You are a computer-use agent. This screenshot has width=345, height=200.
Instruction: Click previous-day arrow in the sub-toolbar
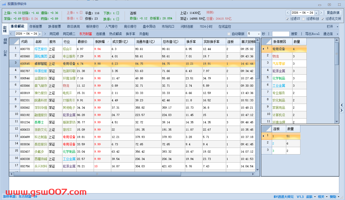coord(11,34)
